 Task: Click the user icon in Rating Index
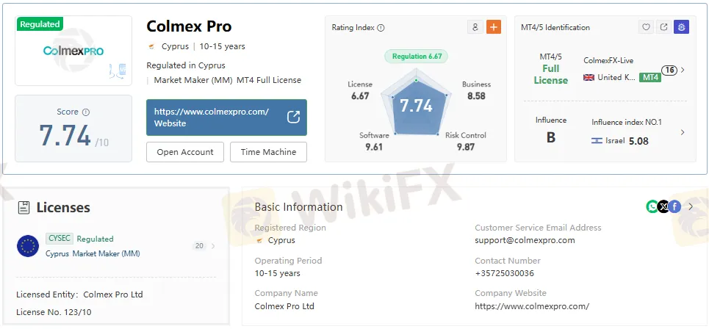475,27
